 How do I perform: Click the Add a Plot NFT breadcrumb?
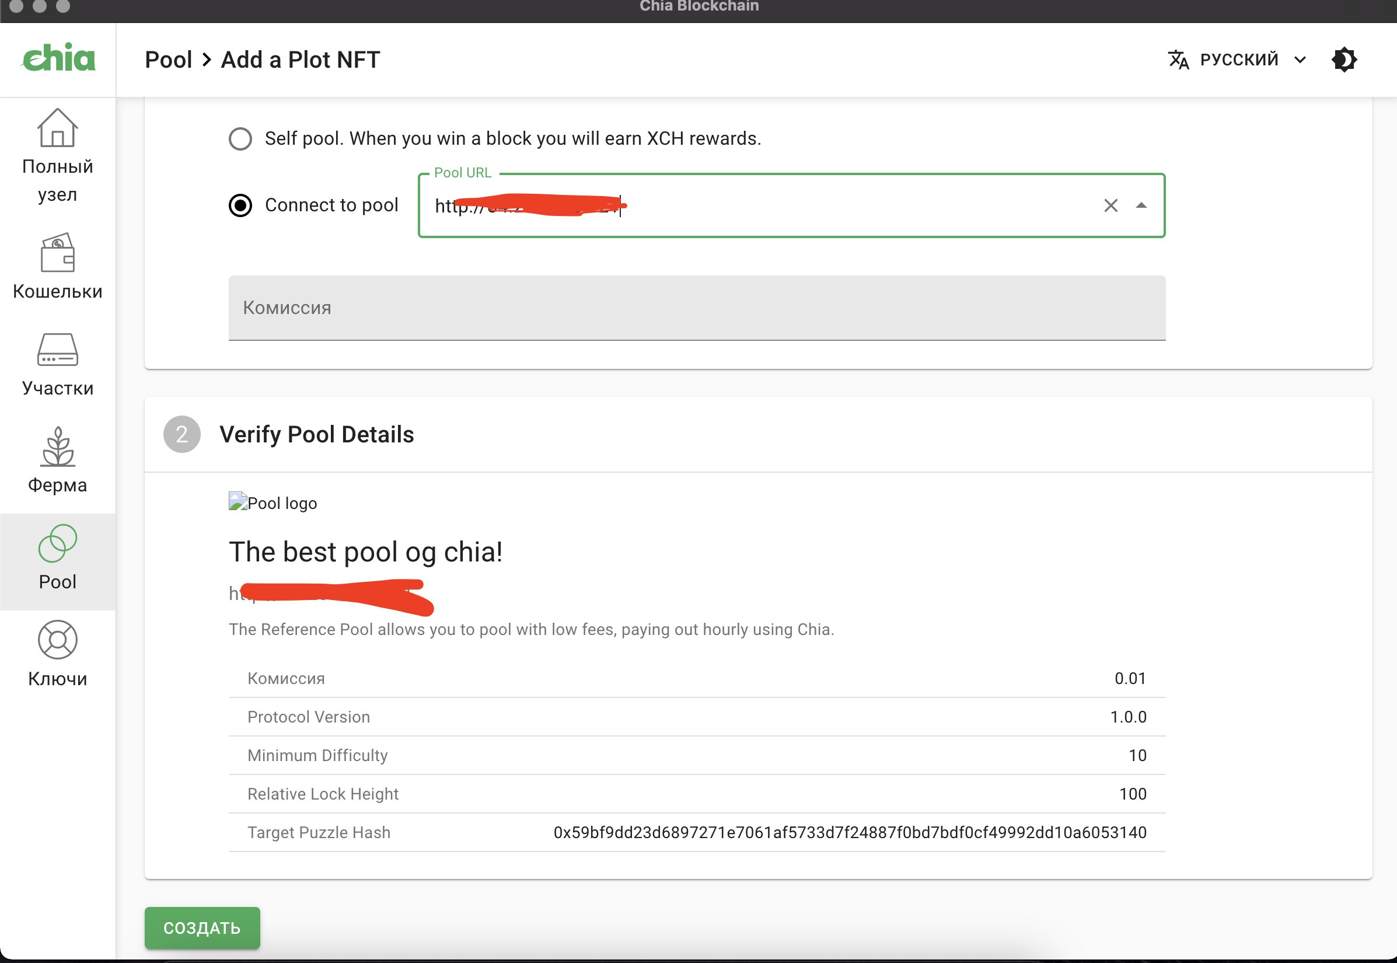[x=301, y=60]
